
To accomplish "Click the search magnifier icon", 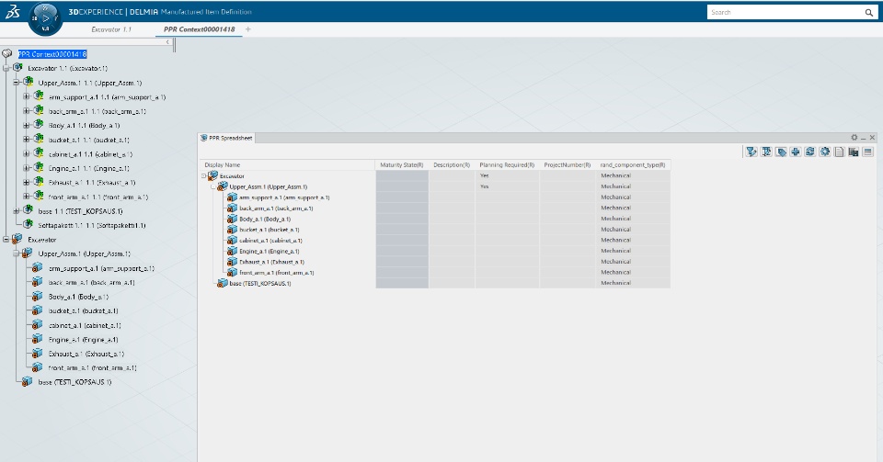I will 869,12.
